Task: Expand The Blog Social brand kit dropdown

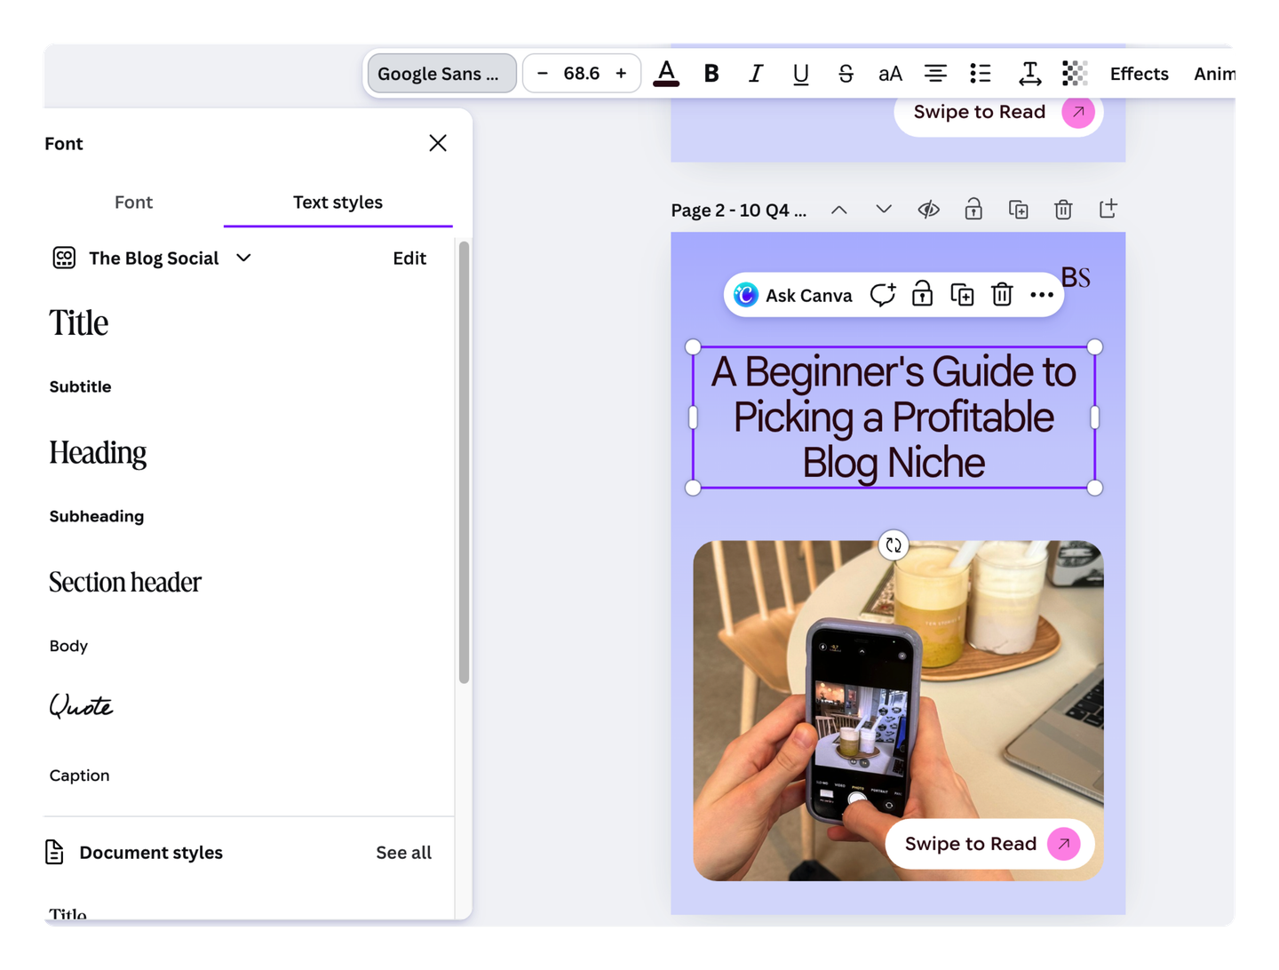Action: click(243, 258)
